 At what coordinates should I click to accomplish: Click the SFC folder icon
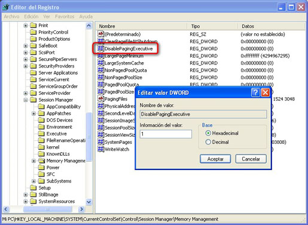[x=41, y=174]
